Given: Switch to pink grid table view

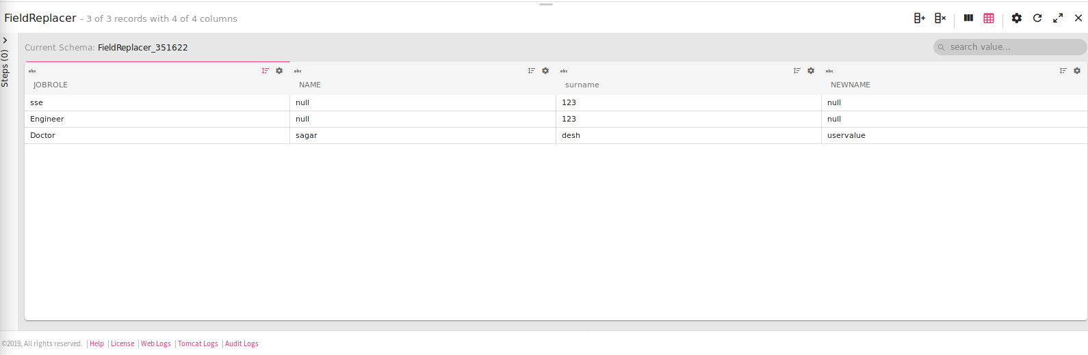Looking at the screenshot, I should pos(989,18).
